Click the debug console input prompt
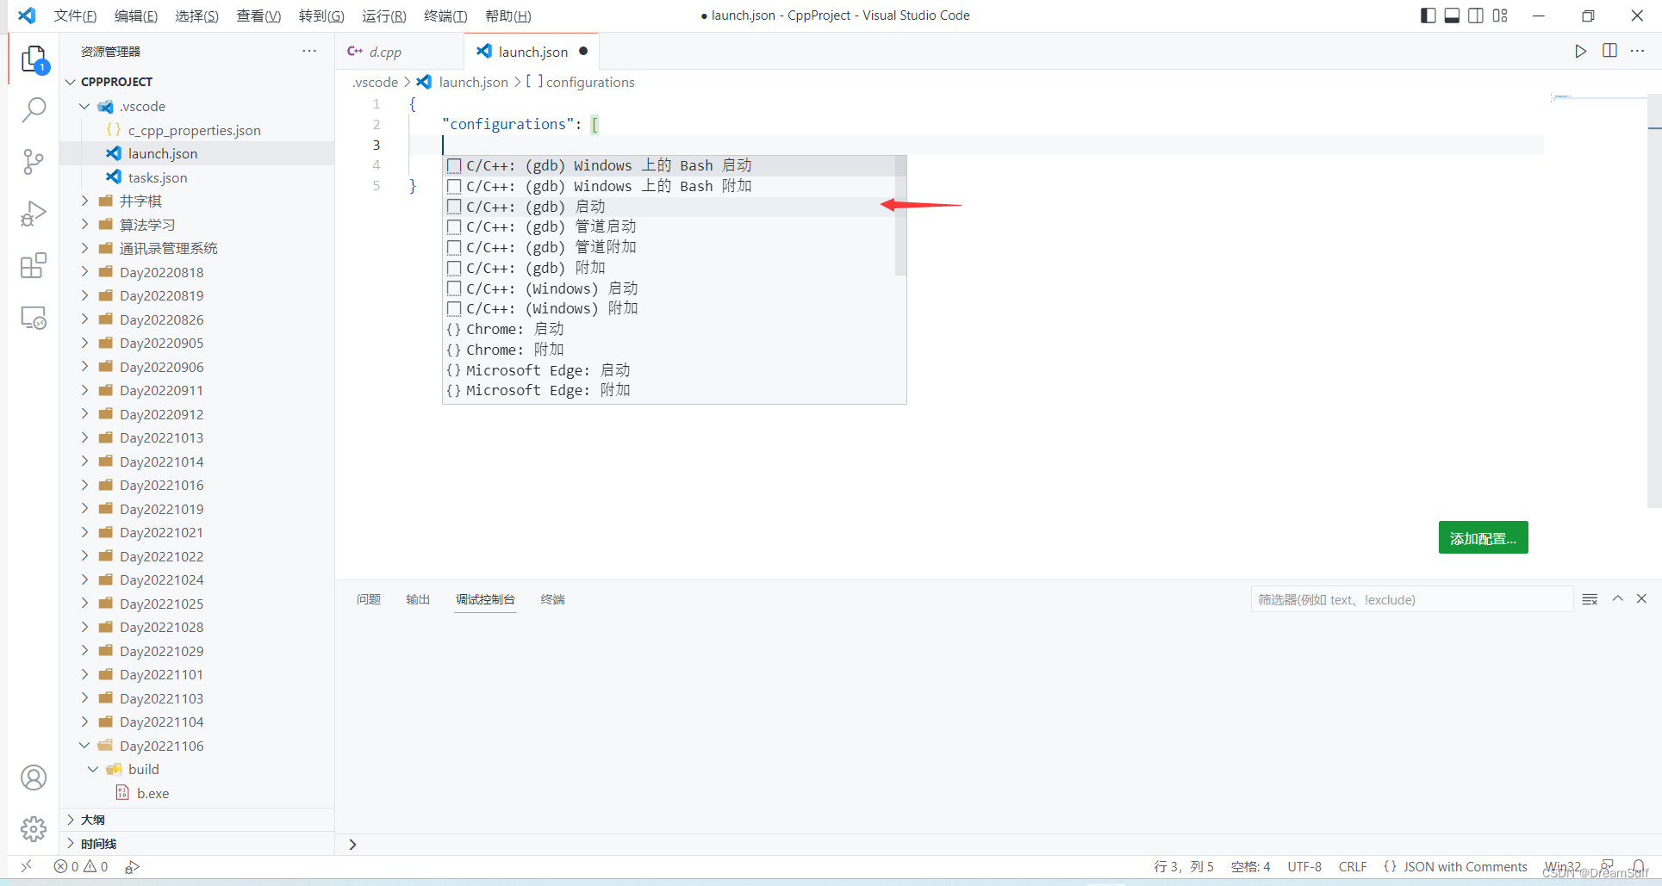The height and width of the screenshot is (886, 1662). click(x=999, y=845)
